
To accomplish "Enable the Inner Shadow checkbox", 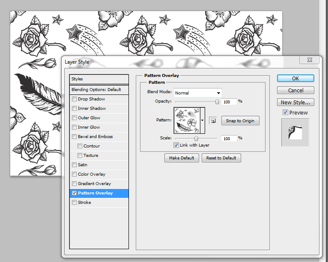I will (74, 109).
